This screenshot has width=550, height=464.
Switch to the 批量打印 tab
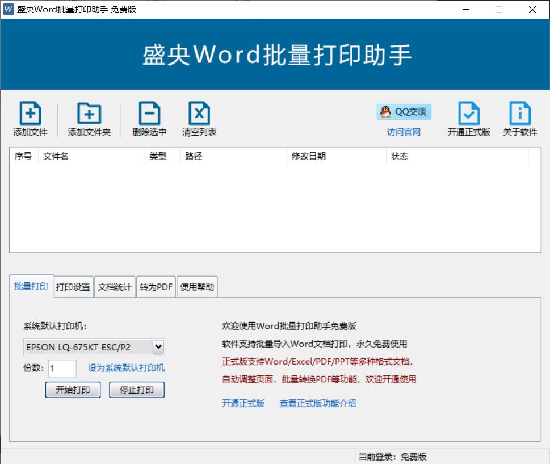(x=31, y=286)
